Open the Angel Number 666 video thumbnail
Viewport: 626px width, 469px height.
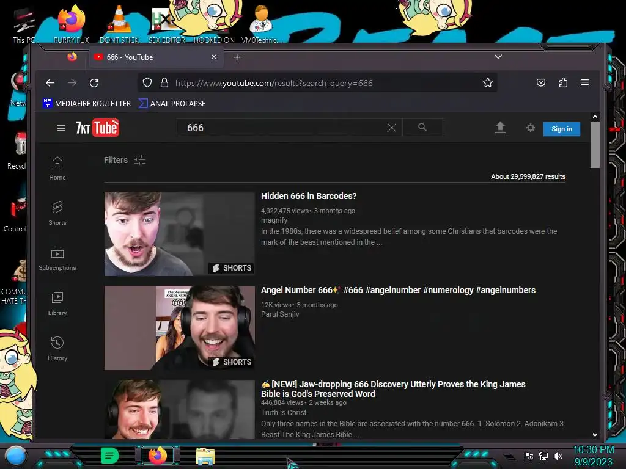pos(180,328)
